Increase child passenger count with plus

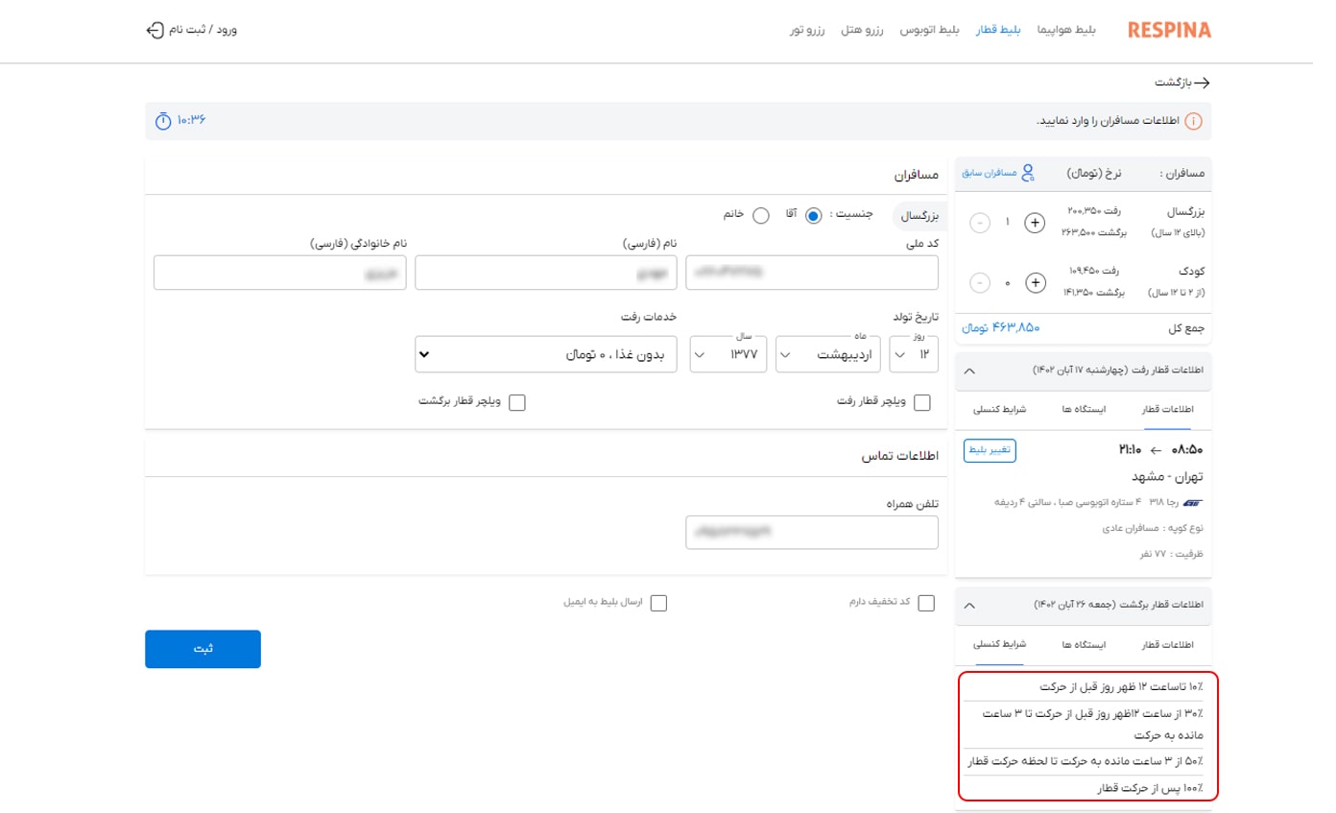(1035, 282)
